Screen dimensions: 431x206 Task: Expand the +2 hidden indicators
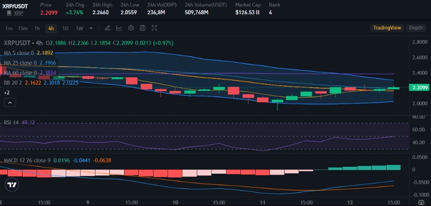(7, 93)
